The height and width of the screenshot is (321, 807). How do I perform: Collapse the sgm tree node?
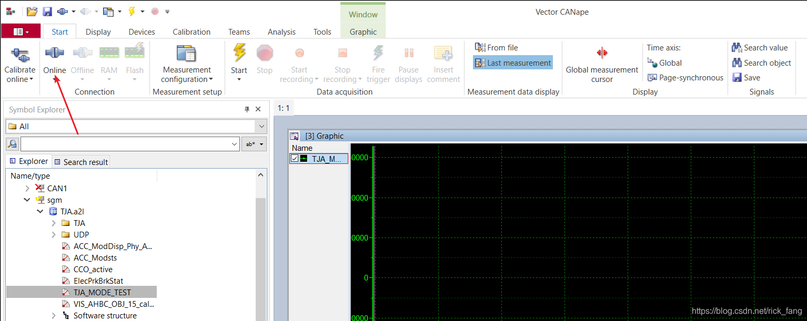tap(27, 200)
